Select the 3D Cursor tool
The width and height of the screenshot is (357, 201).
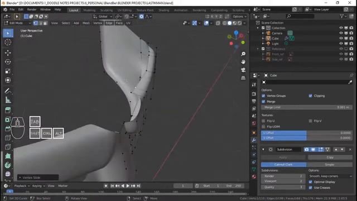[8, 42]
